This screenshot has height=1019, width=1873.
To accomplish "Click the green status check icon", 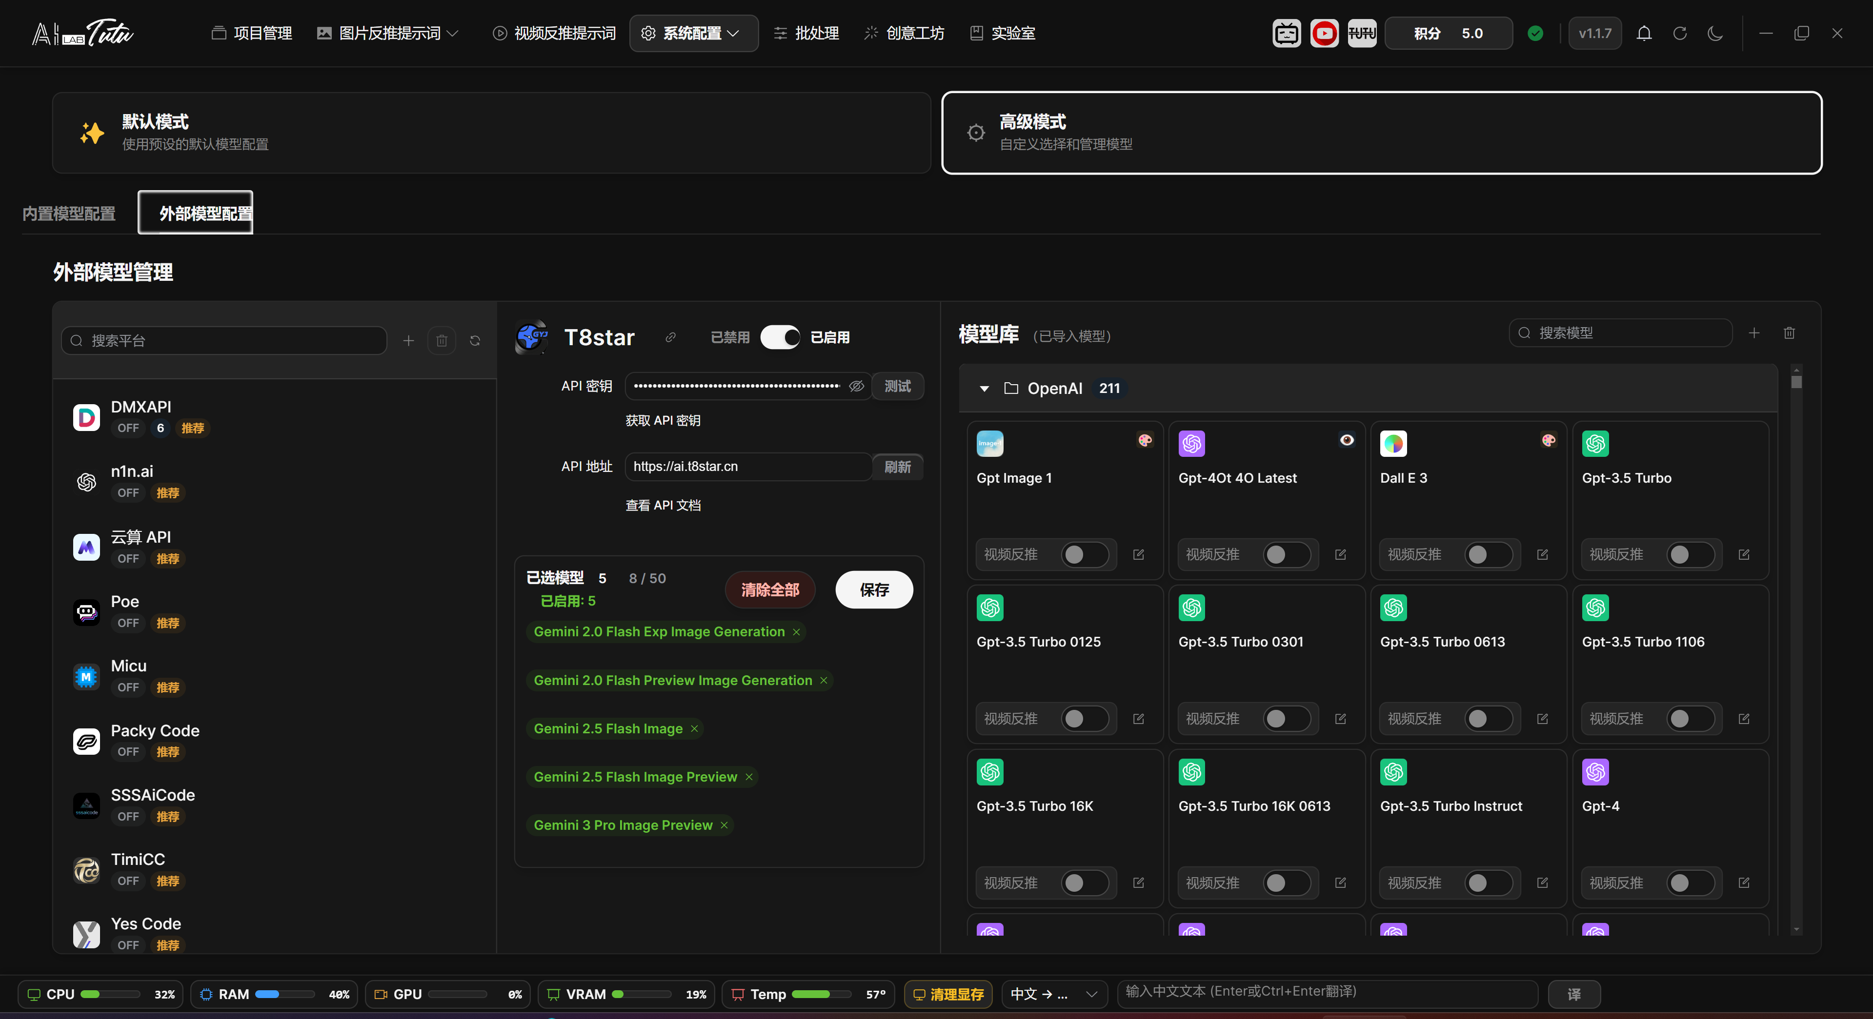I will [x=1536, y=34].
